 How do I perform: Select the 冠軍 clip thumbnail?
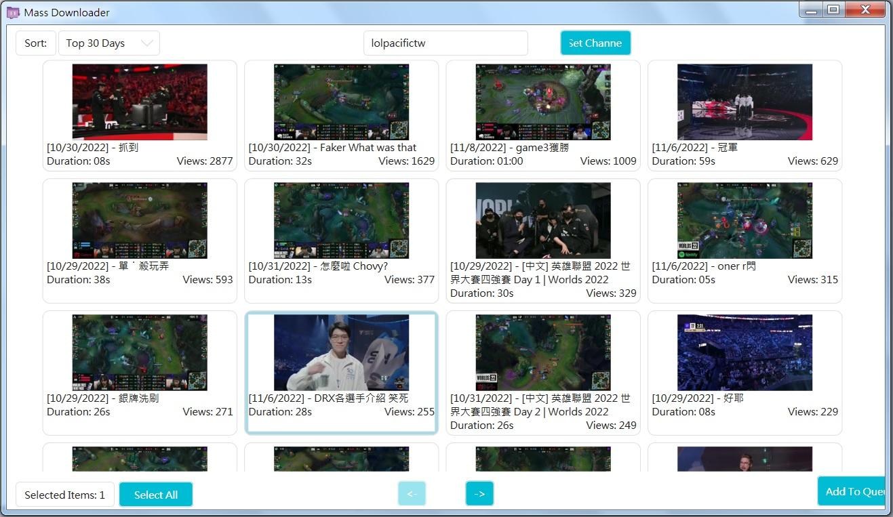pyautogui.click(x=745, y=102)
